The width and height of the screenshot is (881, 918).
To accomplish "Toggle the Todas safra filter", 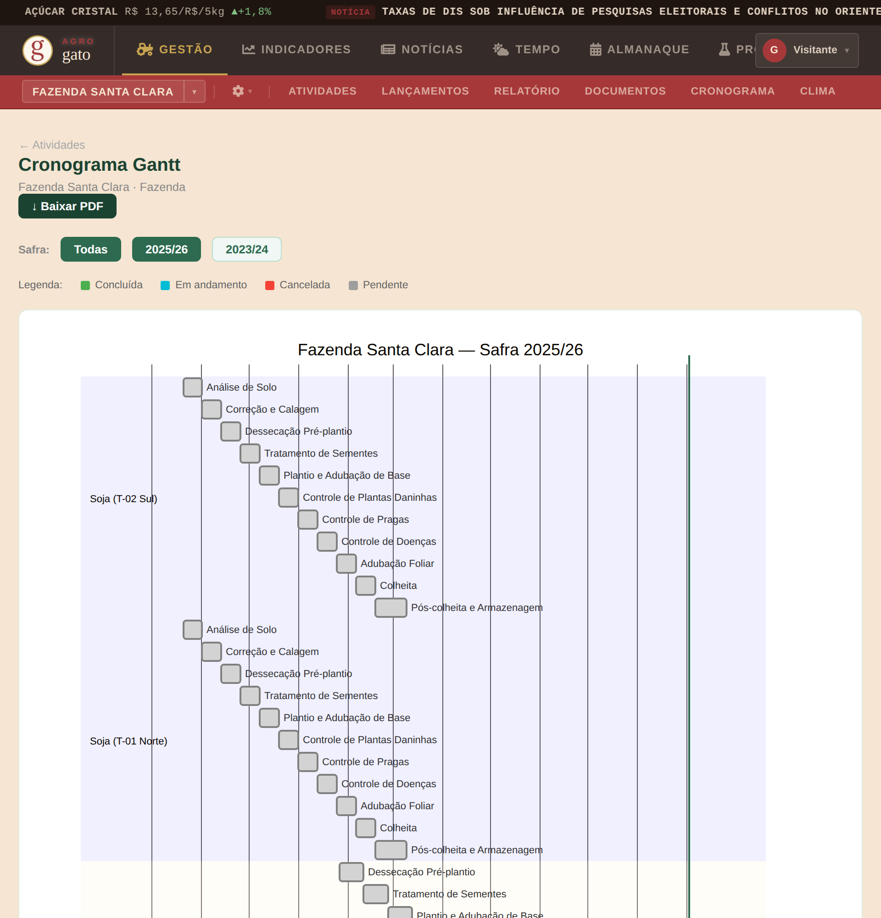I will pyautogui.click(x=91, y=249).
